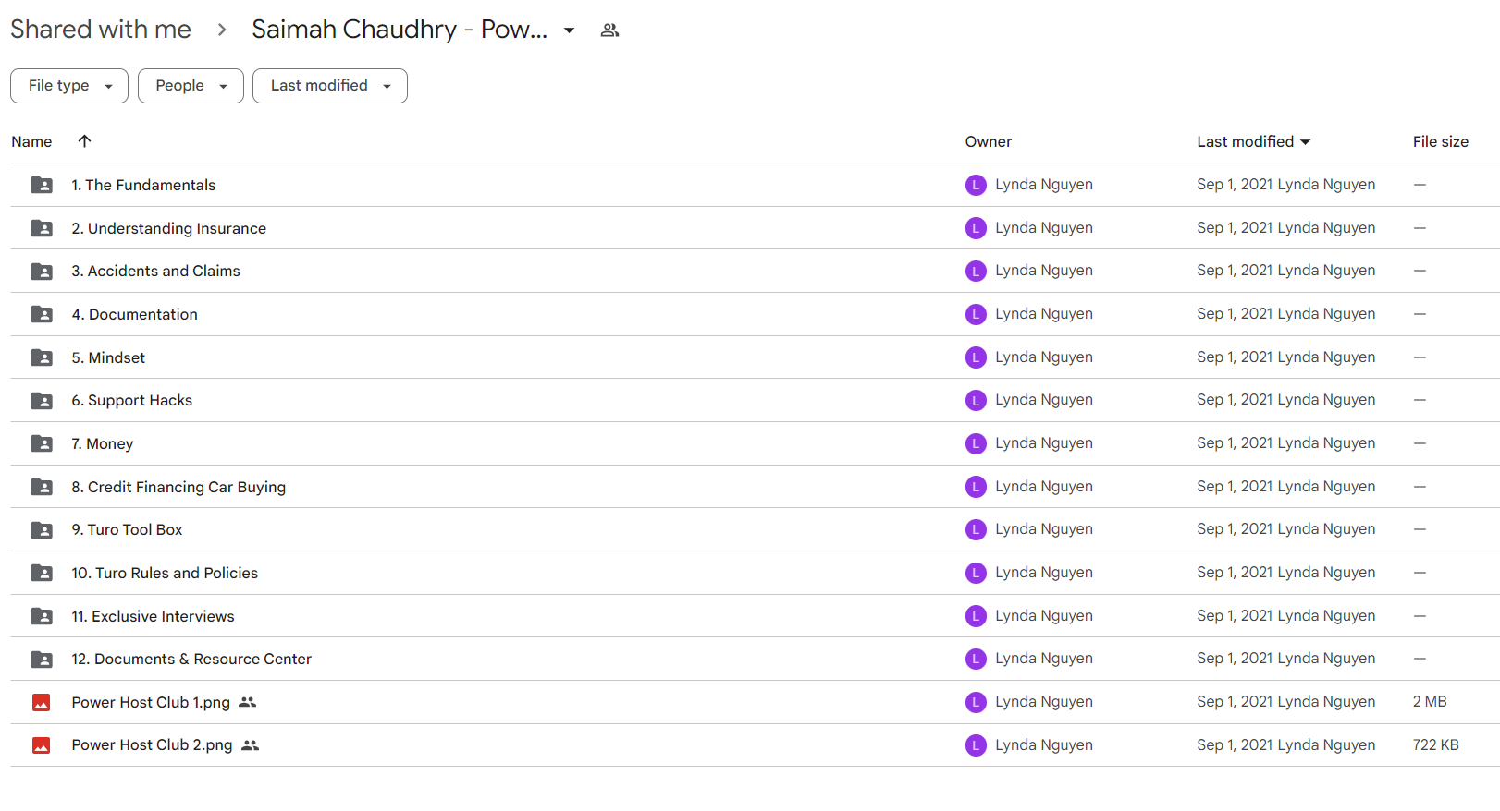Click Lynda Nguyen owner name in Turo Rules and Policies row

tap(1044, 573)
